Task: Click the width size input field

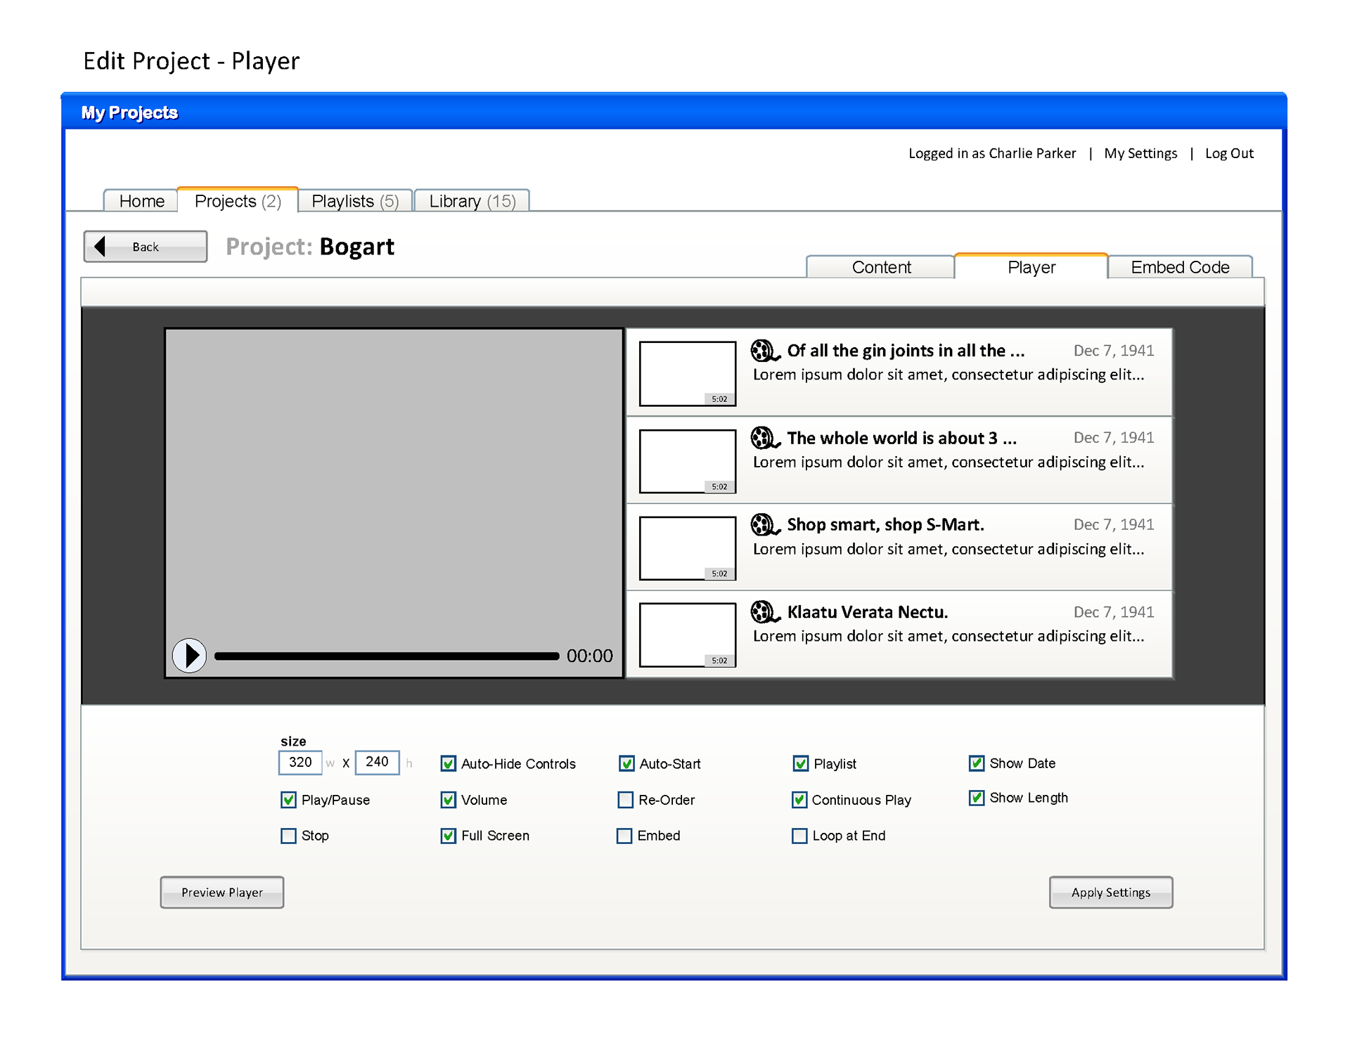Action: tap(300, 763)
